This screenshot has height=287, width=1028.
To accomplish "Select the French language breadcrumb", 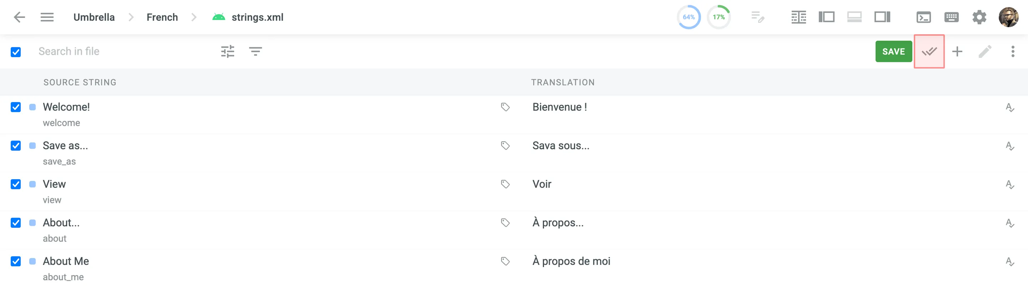I will (x=162, y=17).
